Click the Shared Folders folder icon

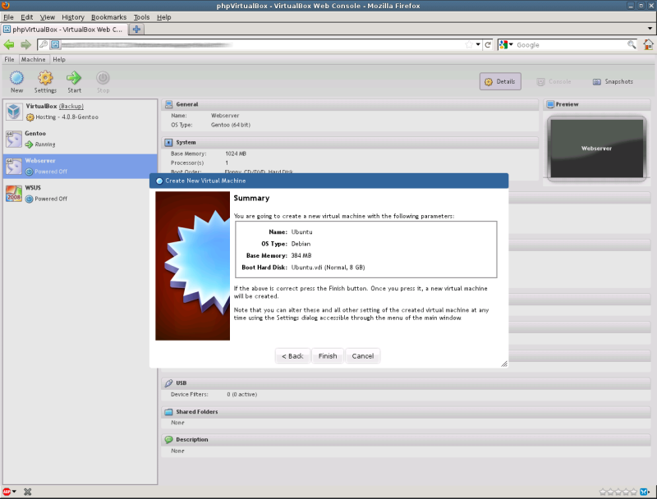tap(168, 412)
